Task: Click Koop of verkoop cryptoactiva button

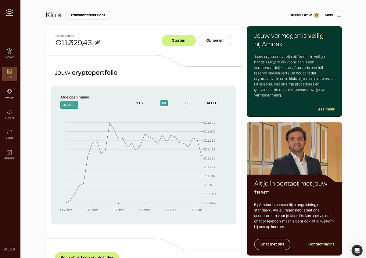Action: tap(87, 256)
